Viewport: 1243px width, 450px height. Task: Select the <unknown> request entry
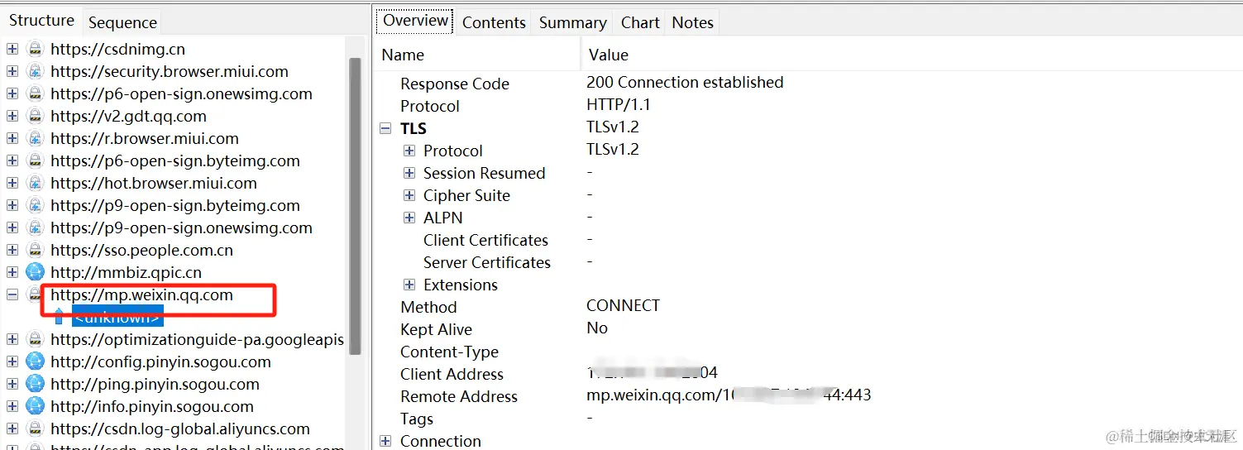[x=117, y=317]
